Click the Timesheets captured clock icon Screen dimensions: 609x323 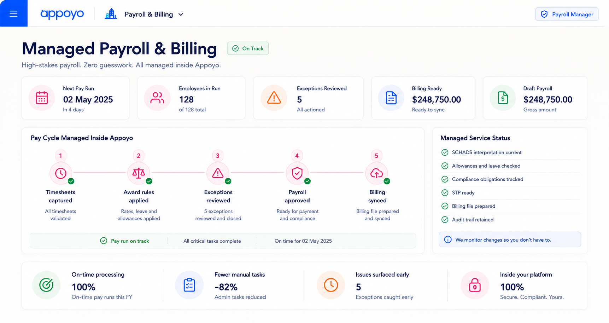(x=61, y=173)
